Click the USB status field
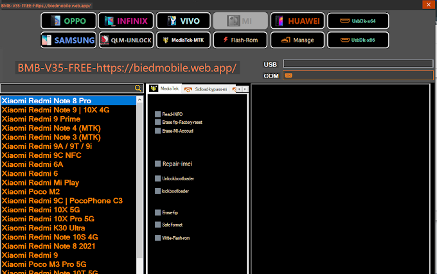Viewport: 437px width, 274px height. [358, 64]
